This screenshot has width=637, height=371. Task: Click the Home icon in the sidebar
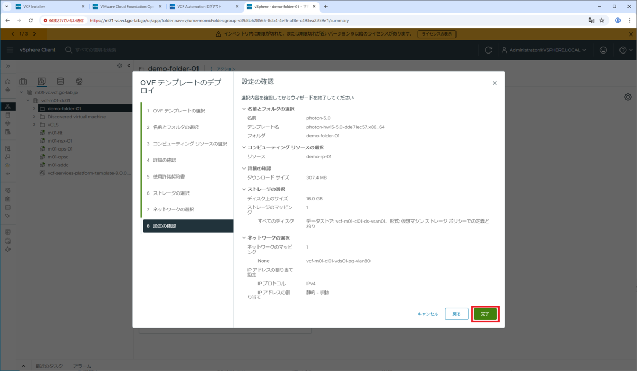point(7,82)
